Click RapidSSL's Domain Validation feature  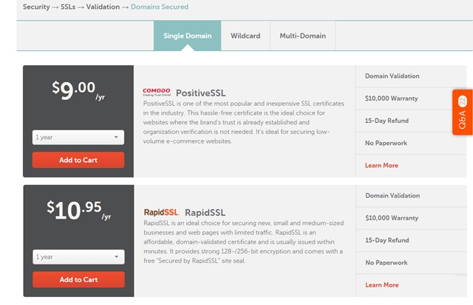[x=392, y=195]
